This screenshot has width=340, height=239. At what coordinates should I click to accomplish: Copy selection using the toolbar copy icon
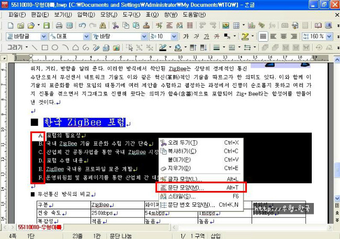126,26
